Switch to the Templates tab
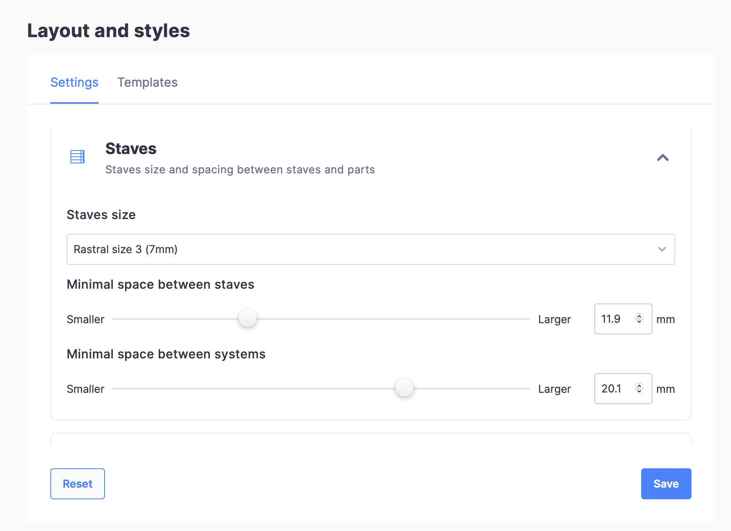 pos(148,82)
